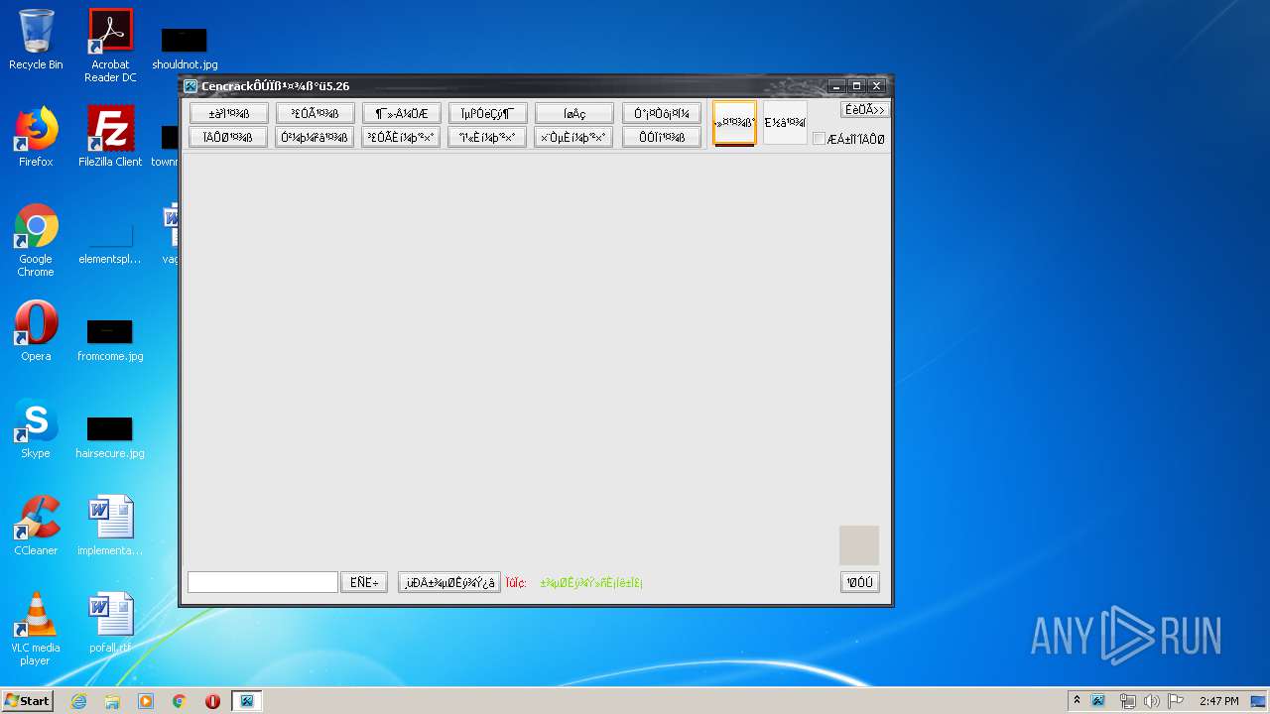
Task: Launch Skype from the desktop
Action: click(36, 428)
